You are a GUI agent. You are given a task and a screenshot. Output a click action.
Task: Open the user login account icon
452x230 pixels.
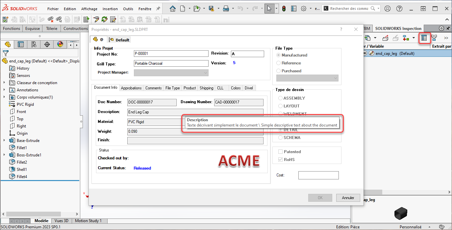pyautogui.click(x=388, y=9)
